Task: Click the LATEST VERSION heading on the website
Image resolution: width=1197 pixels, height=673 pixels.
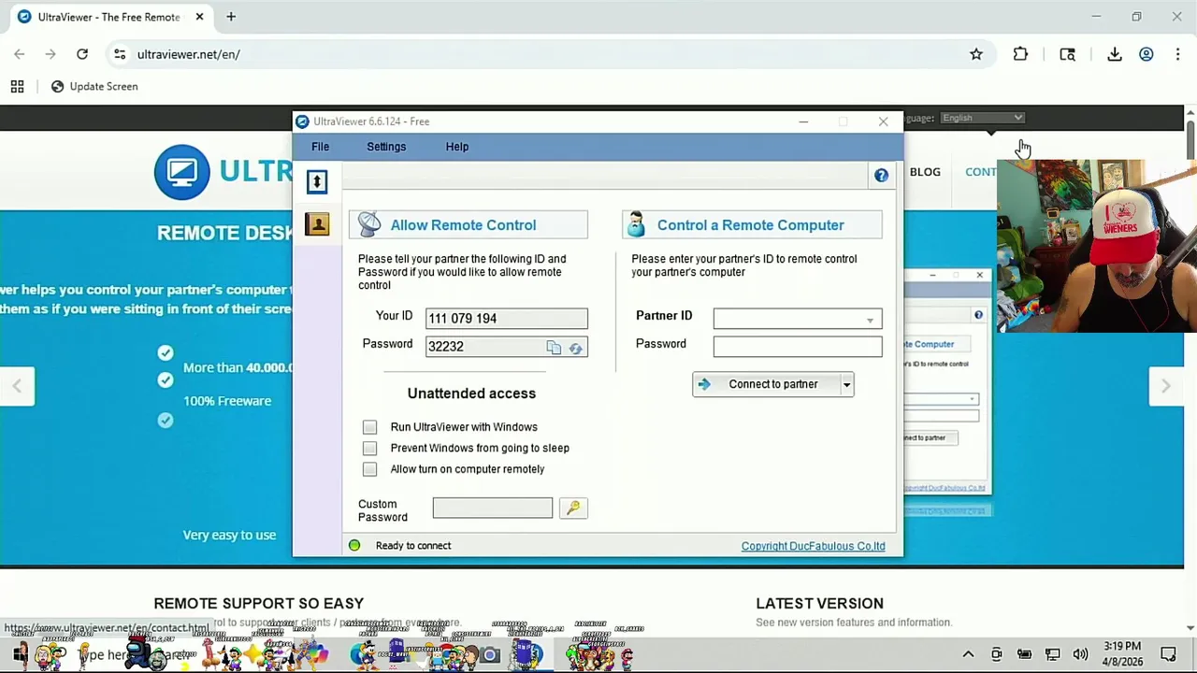Action: [x=819, y=604]
